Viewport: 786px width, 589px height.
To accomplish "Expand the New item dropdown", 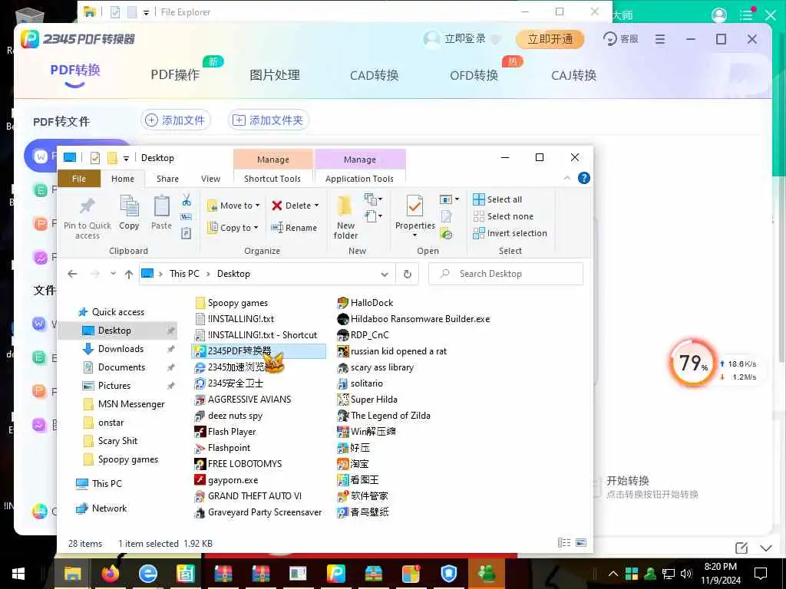I will [x=374, y=199].
